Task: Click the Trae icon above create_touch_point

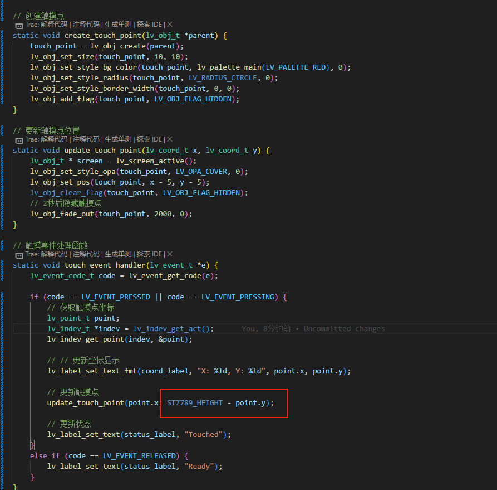Action: tap(19, 26)
